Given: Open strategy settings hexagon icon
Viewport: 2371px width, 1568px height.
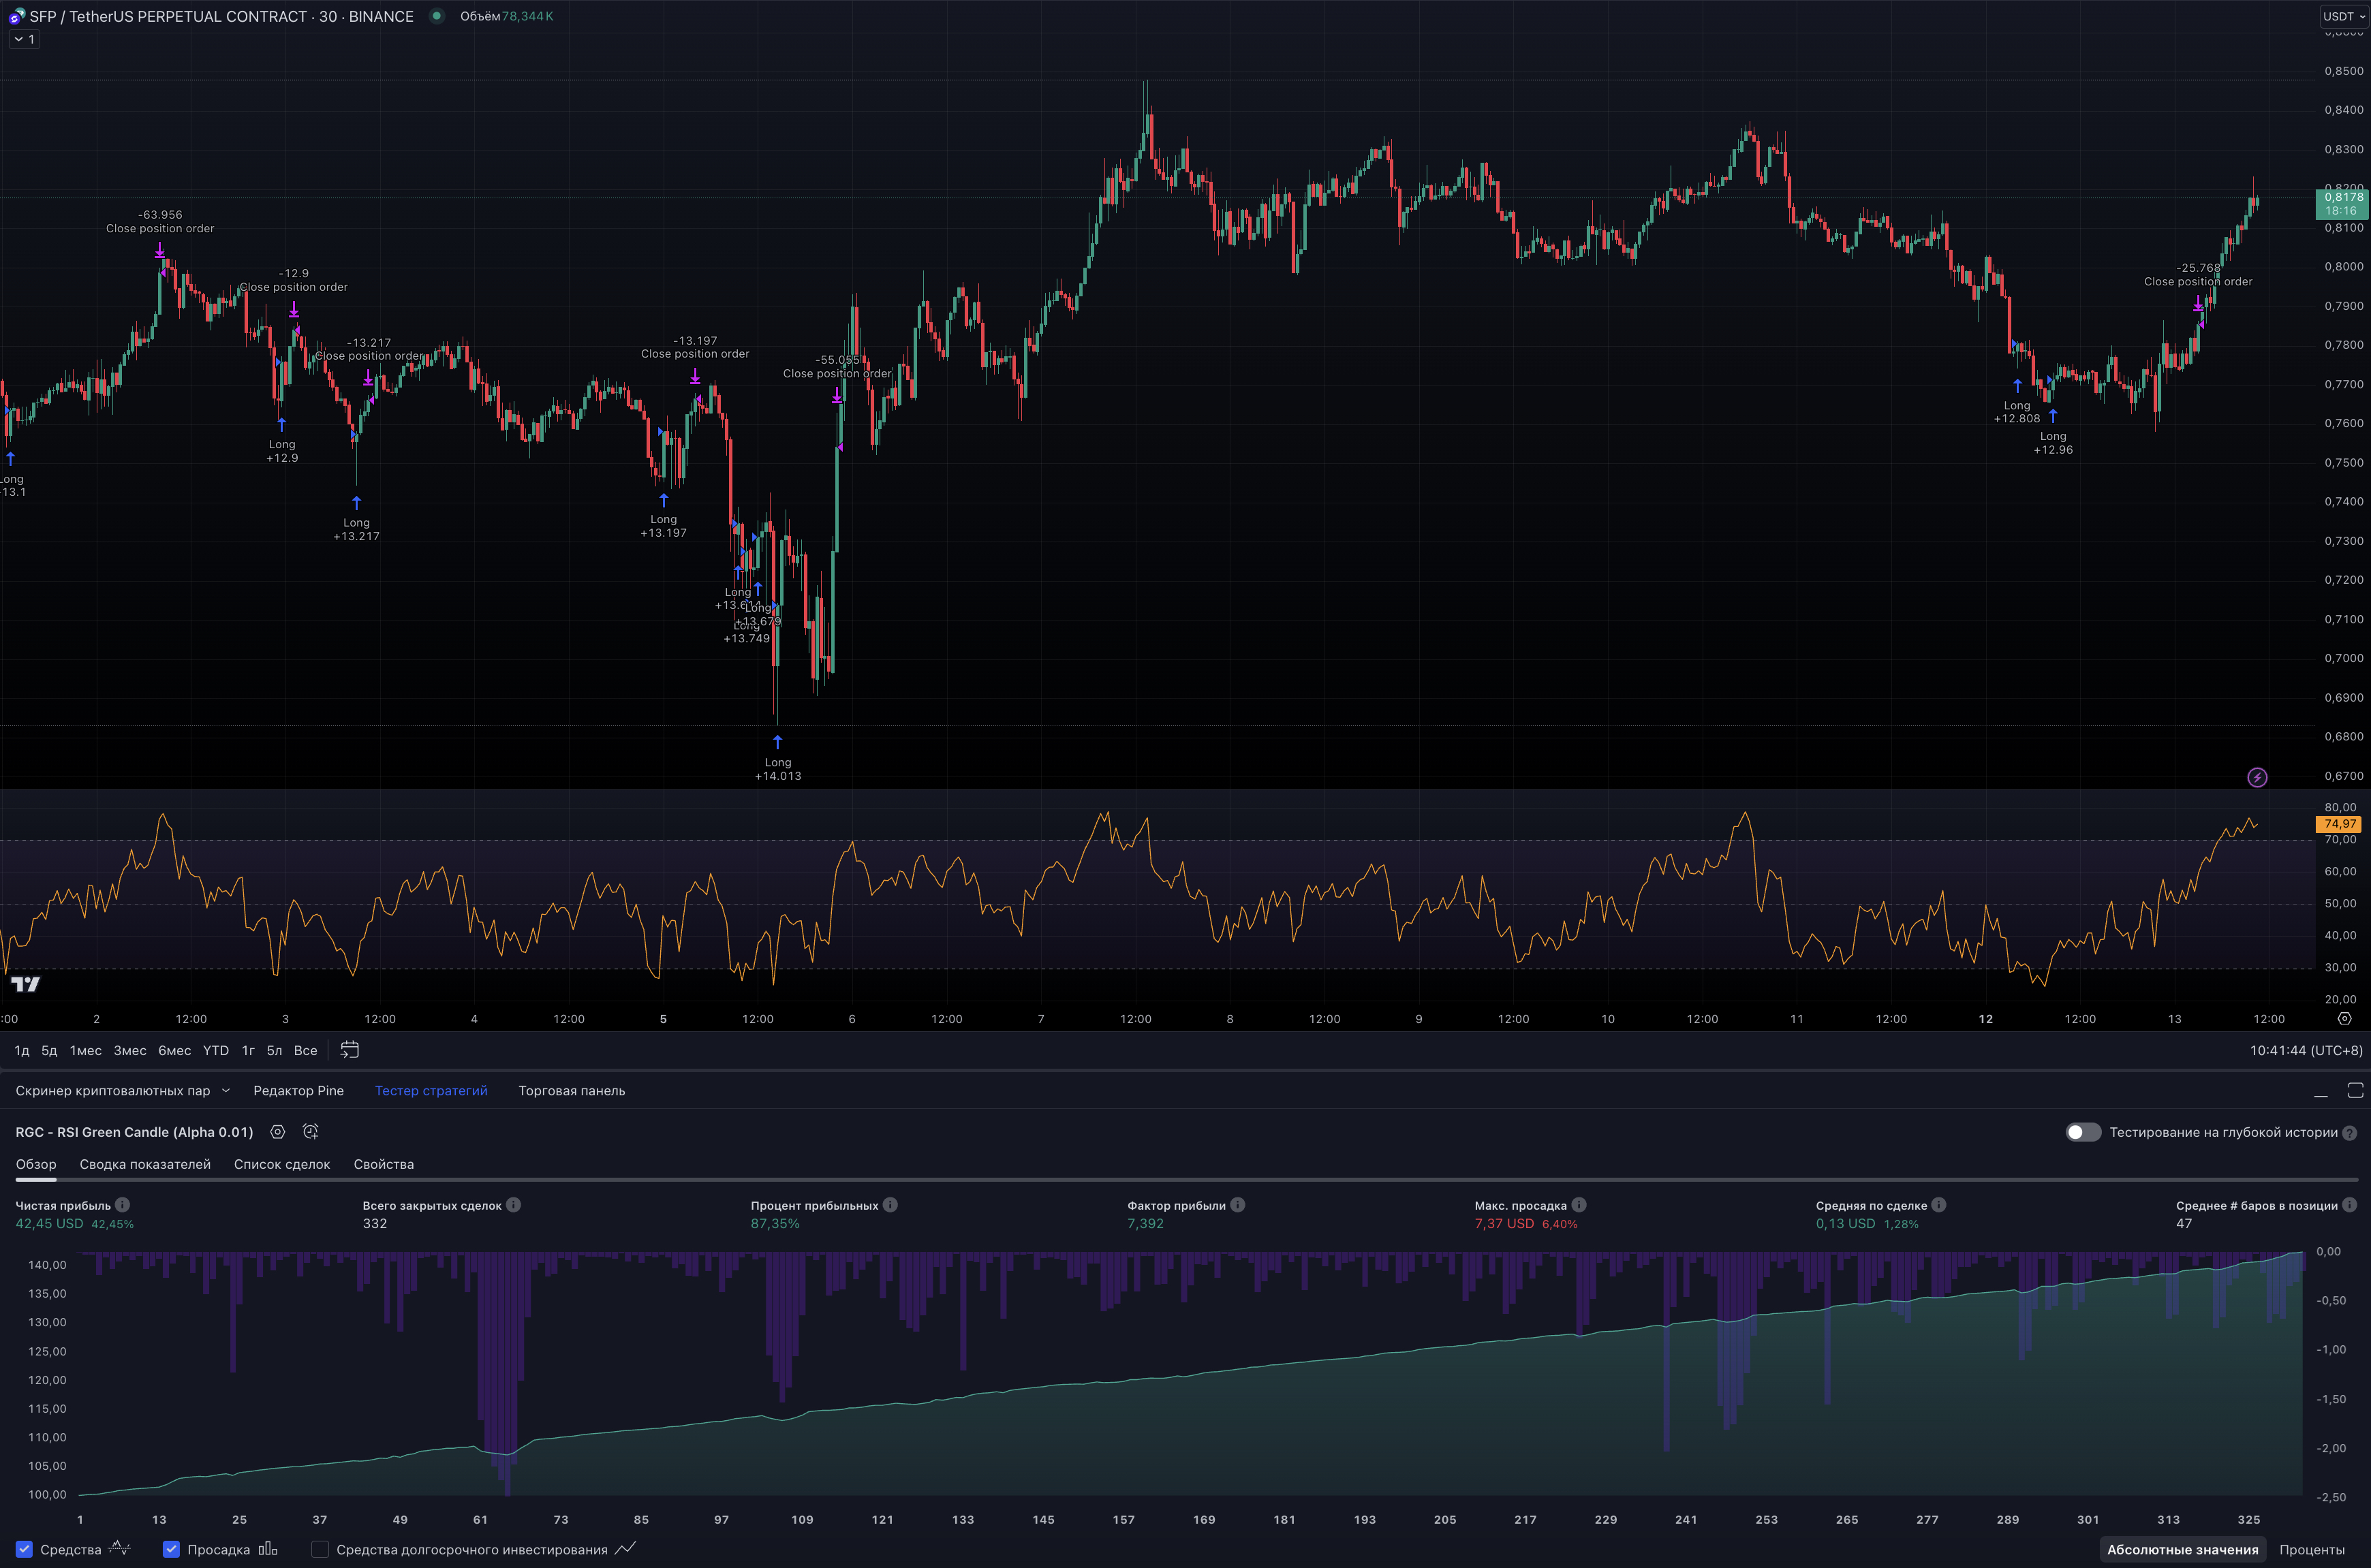Looking at the screenshot, I should 278,1132.
